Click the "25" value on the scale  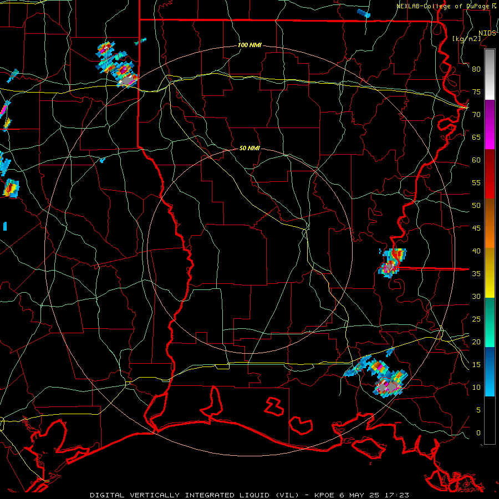[x=476, y=319]
